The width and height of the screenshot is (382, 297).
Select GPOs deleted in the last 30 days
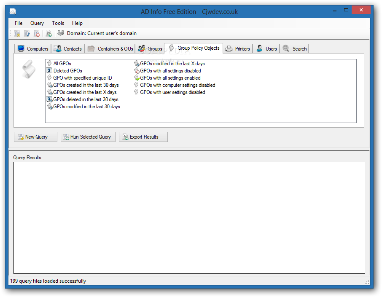click(83, 99)
